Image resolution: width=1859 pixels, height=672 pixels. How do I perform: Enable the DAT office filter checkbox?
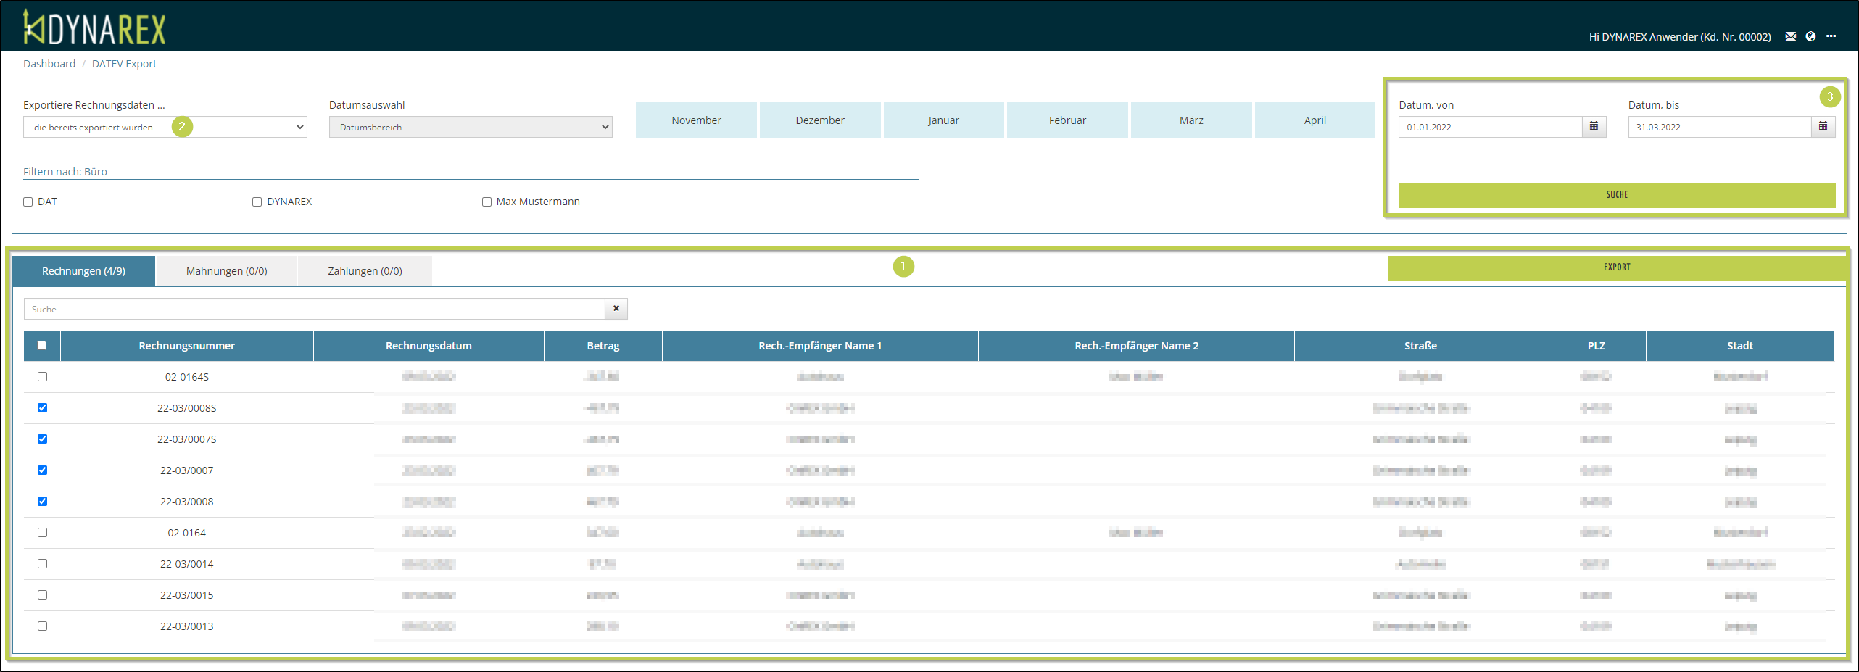(28, 202)
